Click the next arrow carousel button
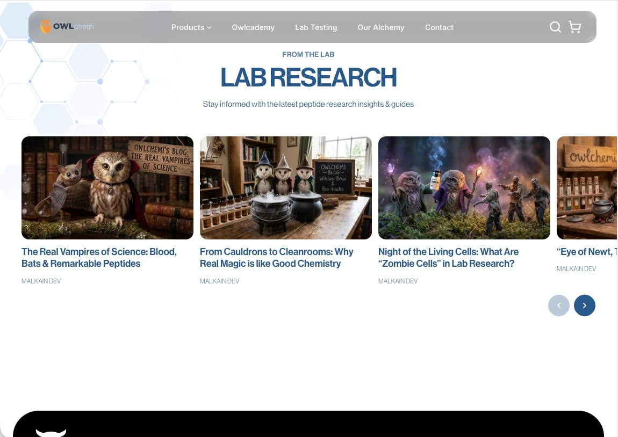This screenshot has height=437, width=618. click(585, 305)
